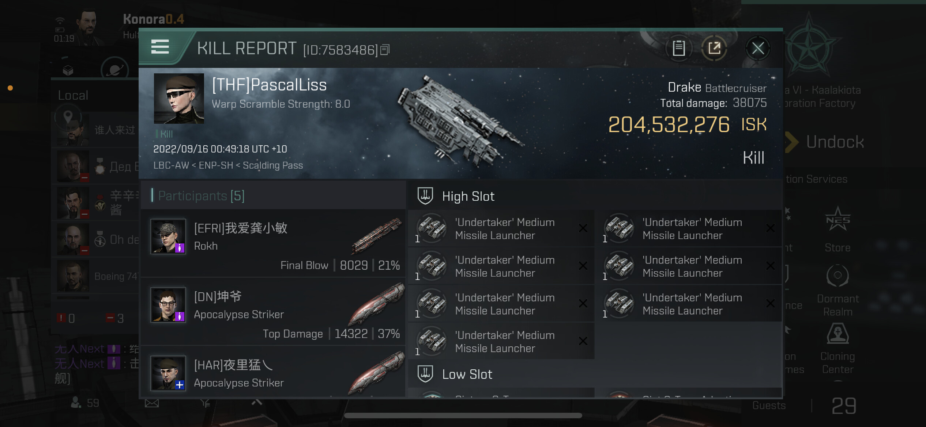Click the horizontal scroll bar at bottom

coord(463,416)
